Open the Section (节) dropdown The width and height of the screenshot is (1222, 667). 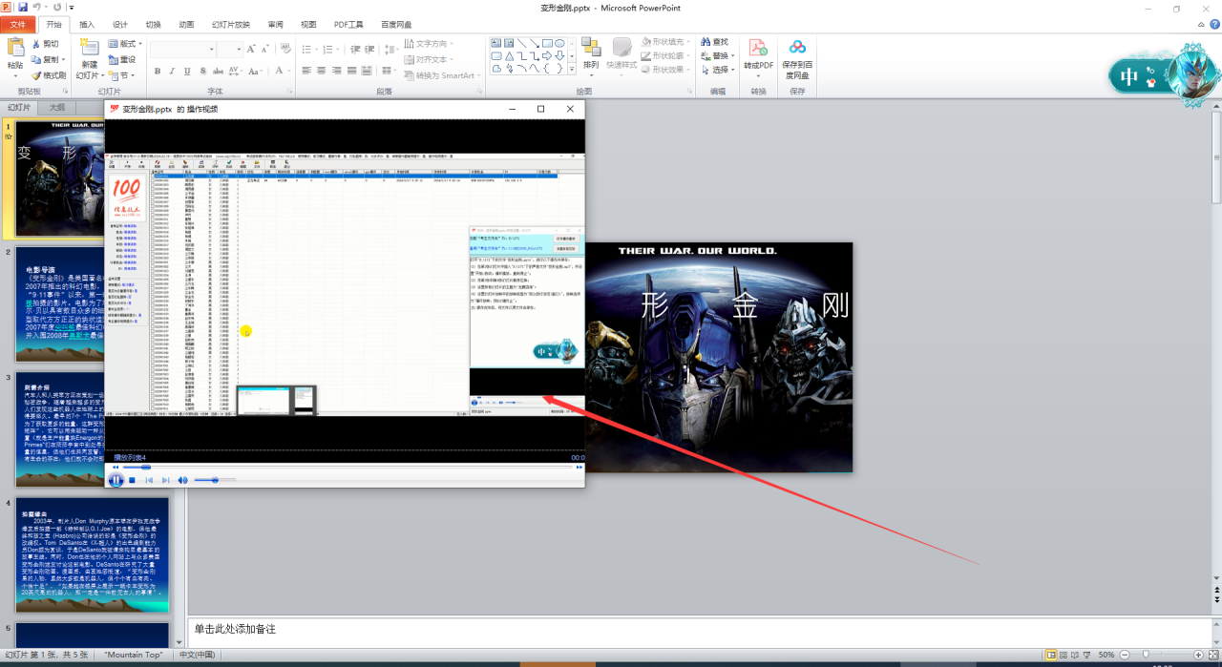point(120,74)
